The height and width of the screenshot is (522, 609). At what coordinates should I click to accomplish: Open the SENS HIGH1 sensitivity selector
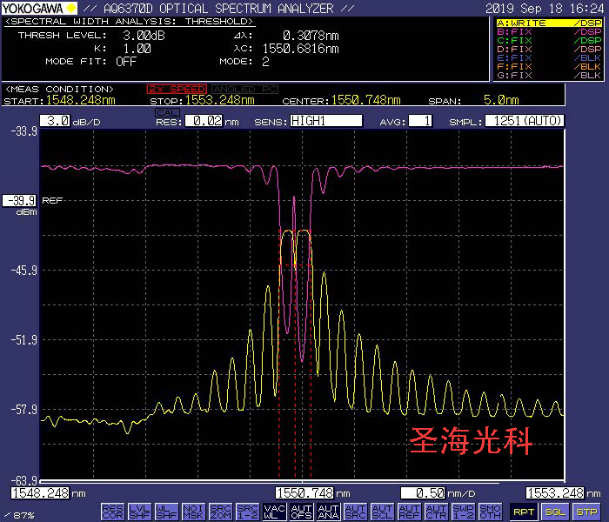click(x=325, y=121)
